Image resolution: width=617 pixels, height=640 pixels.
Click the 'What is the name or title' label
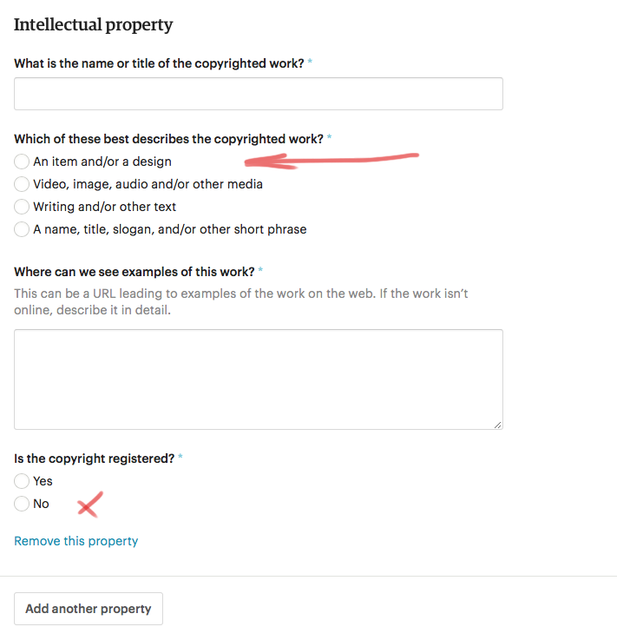159,63
